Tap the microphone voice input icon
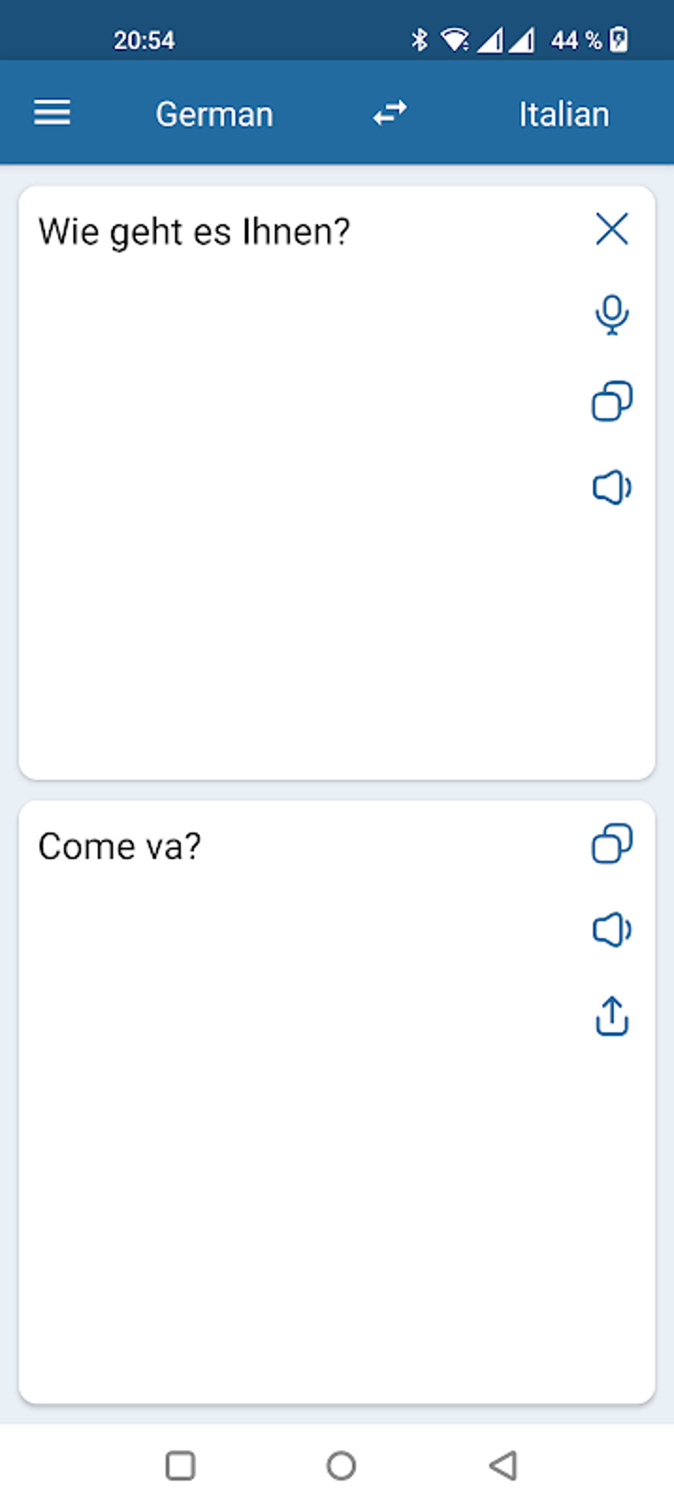The width and height of the screenshot is (674, 1507). point(612,315)
